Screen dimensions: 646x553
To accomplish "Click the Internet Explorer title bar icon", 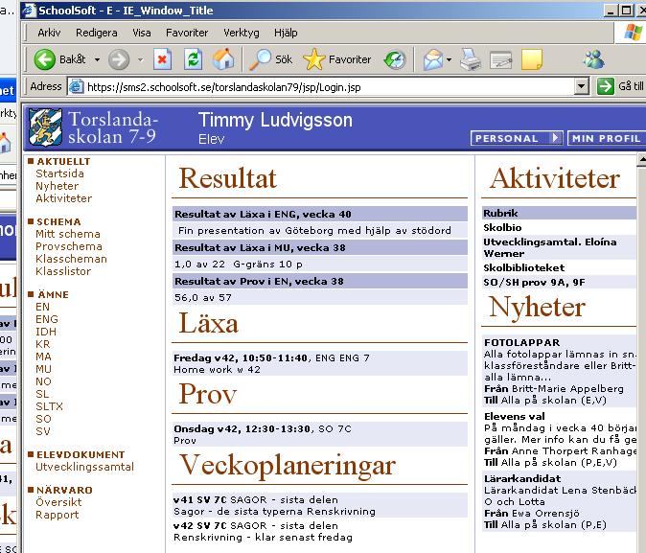I will coord(29,10).
